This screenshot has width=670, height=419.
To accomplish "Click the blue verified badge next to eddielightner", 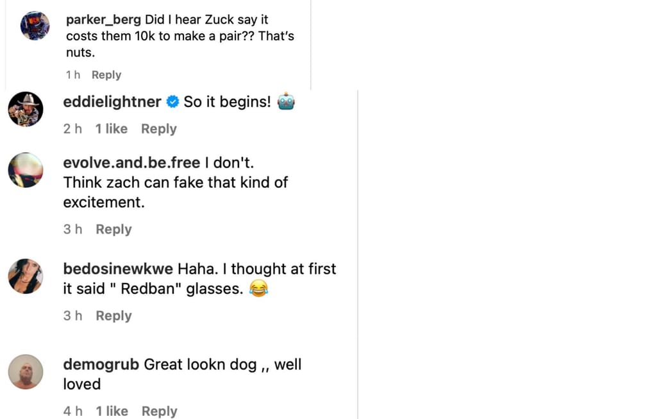I will tap(172, 101).
